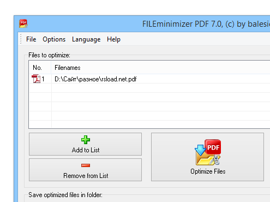Image resolution: width=270 pixels, height=202 pixels.
Task: Open the Language menu
Action: click(86, 39)
